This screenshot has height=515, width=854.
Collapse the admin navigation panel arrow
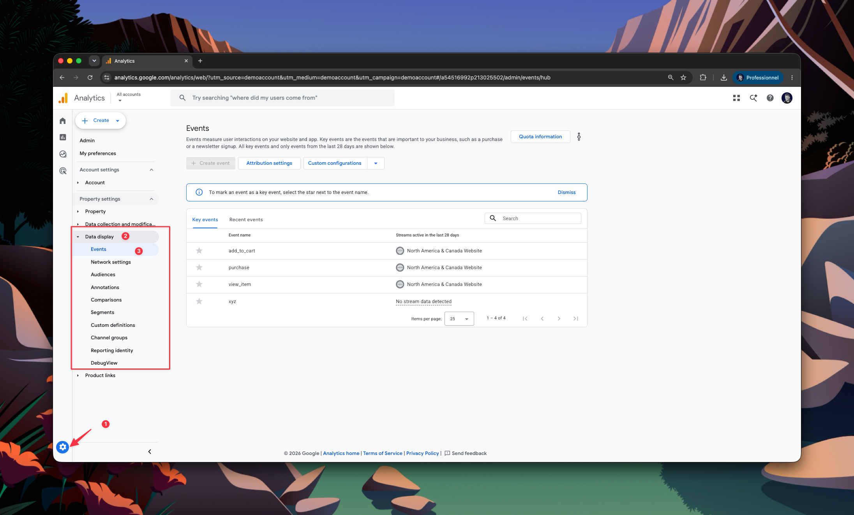click(150, 452)
